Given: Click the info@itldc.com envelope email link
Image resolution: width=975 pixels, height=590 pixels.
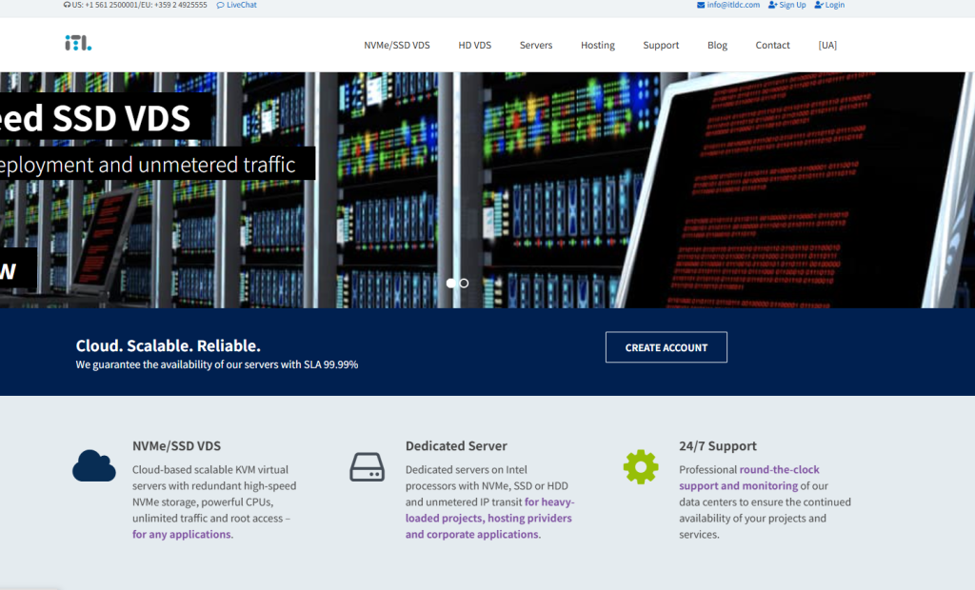Looking at the screenshot, I should (x=728, y=5).
